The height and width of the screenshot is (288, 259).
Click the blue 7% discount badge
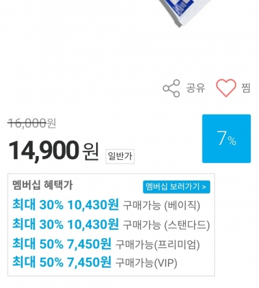(x=227, y=138)
